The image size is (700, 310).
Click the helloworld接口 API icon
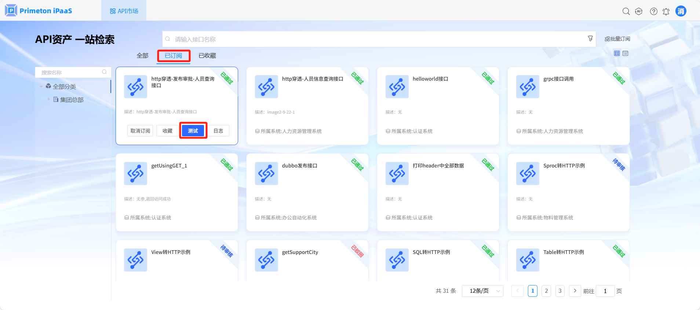coord(397,87)
